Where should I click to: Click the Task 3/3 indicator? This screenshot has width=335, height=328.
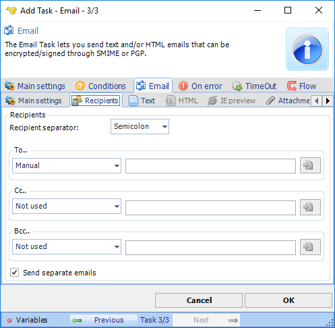coord(154,320)
